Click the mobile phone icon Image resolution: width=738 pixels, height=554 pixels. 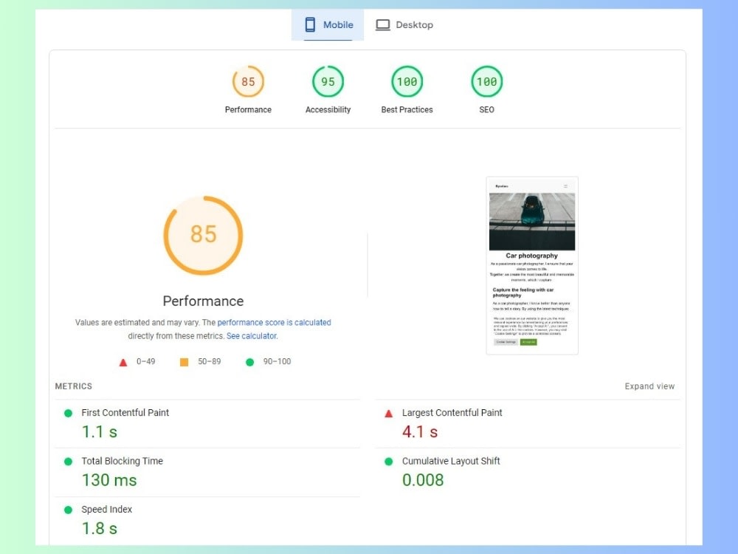point(310,24)
